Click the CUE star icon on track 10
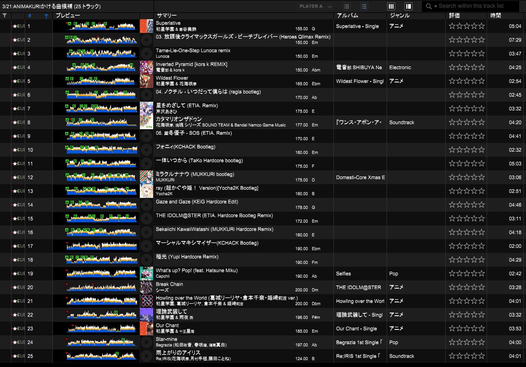This screenshot has height=367, width=526. (x=15, y=150)
